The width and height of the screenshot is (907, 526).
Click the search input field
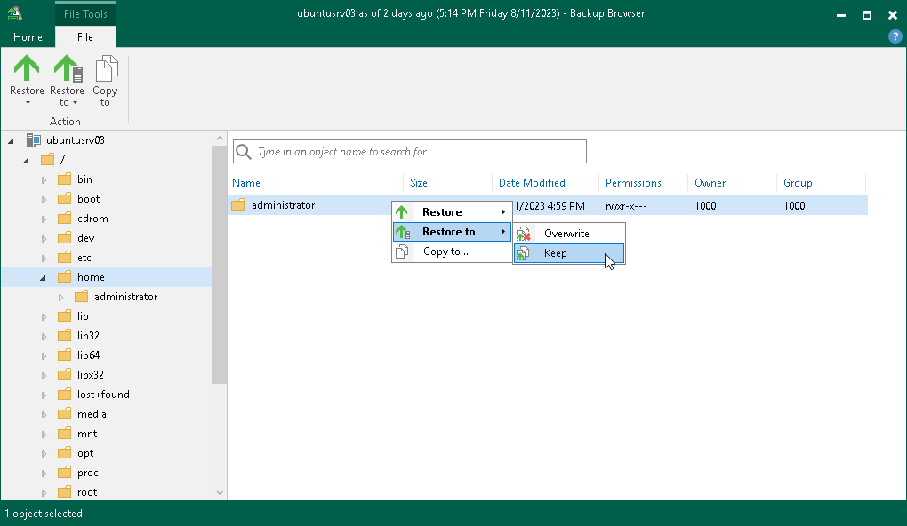click(x=409, y=151)
